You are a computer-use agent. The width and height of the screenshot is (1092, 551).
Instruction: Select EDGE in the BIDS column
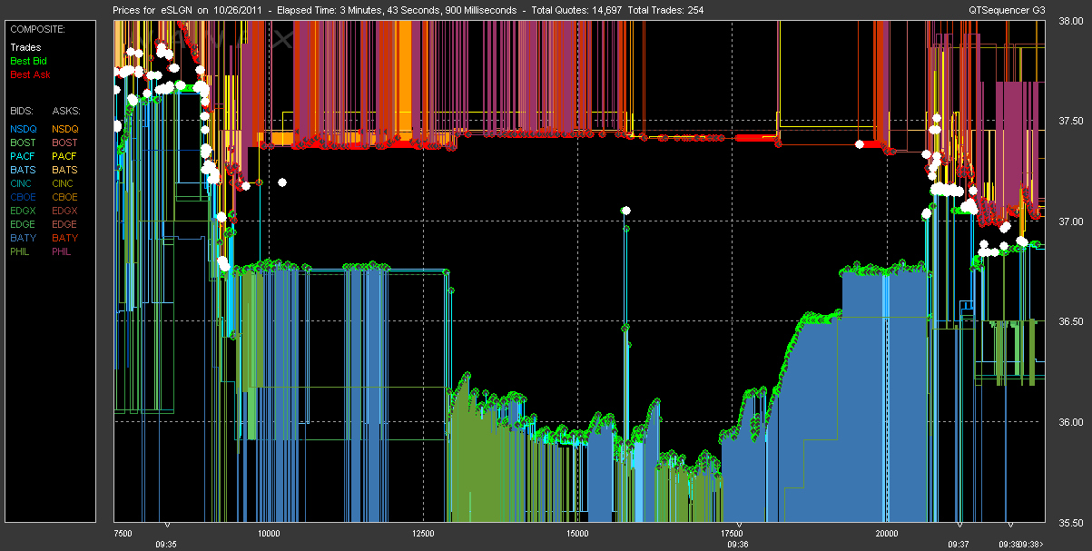23,224
